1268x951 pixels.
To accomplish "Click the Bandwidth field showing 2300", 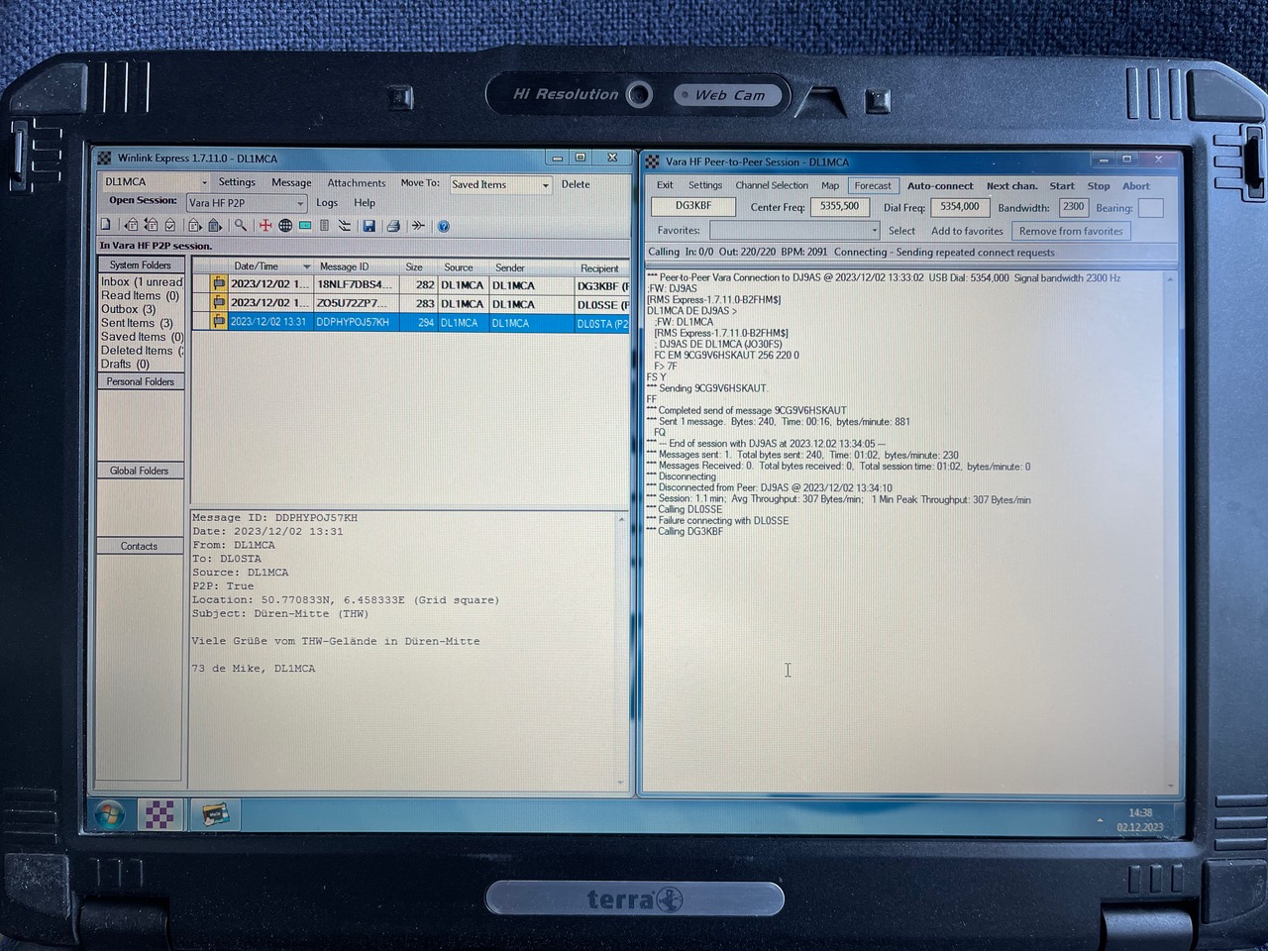I will (1074, 207).
